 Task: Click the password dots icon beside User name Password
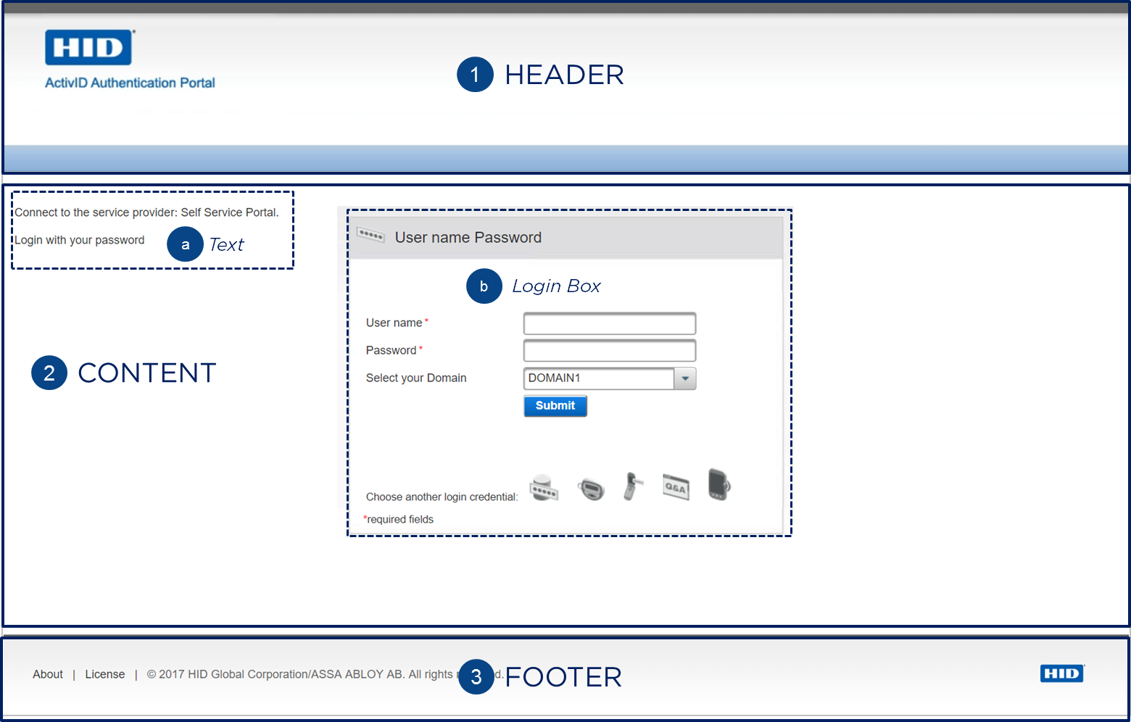(370, 236)
